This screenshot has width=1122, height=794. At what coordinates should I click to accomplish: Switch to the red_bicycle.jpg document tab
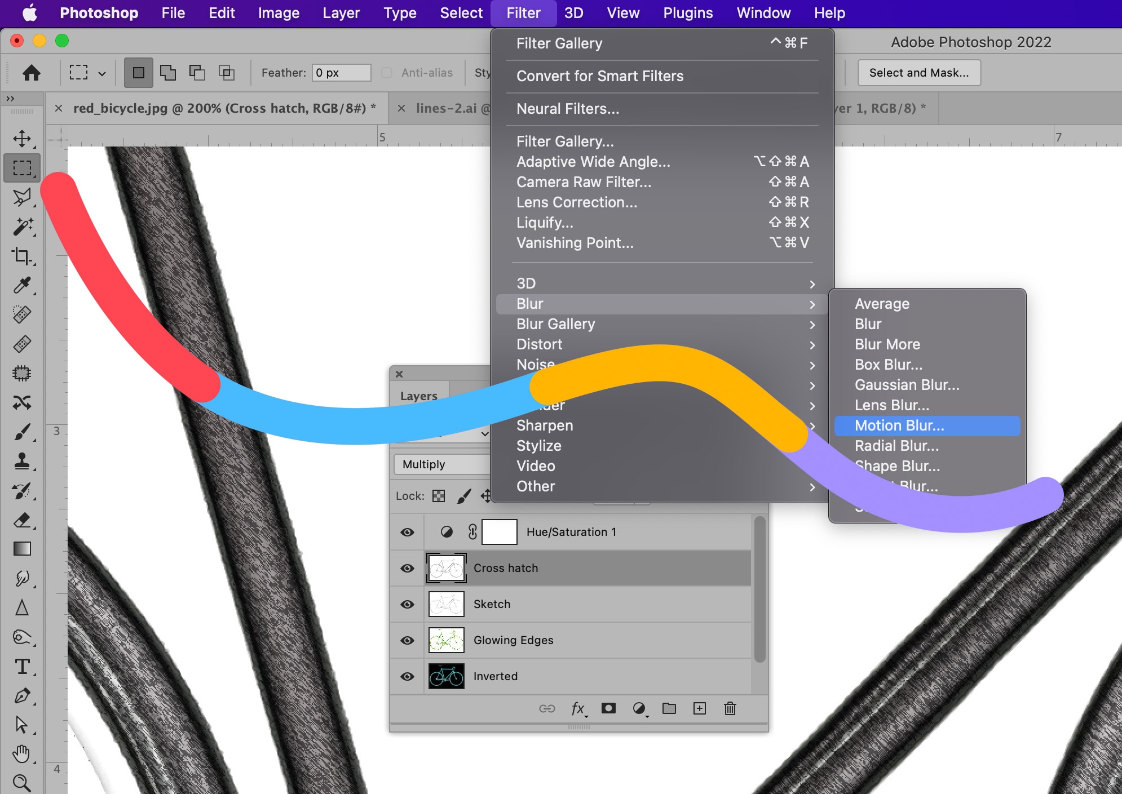coord(219,108)
